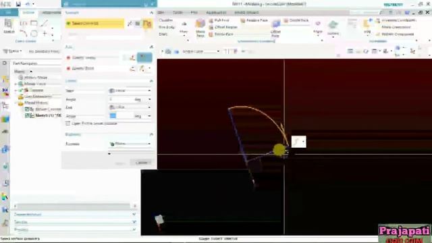Click the highlighted curve icon in Section
The height and width of the screenshot is (243, 432).
pyautogui.click(x=147, y=24)
